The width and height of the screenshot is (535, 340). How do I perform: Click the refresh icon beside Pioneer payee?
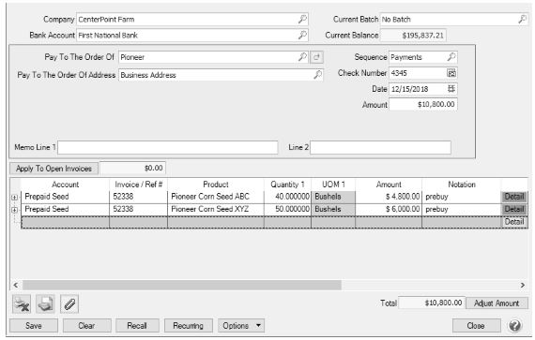click(x=316, y=57)
